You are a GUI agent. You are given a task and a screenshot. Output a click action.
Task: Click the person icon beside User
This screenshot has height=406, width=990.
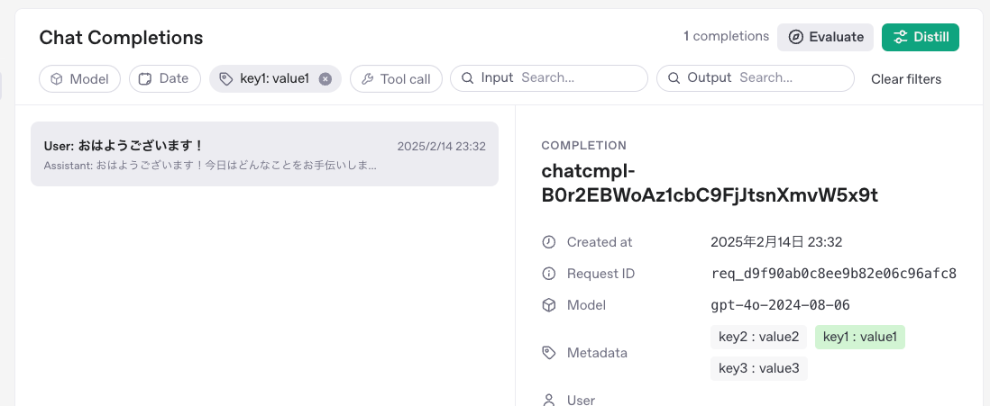549,400
